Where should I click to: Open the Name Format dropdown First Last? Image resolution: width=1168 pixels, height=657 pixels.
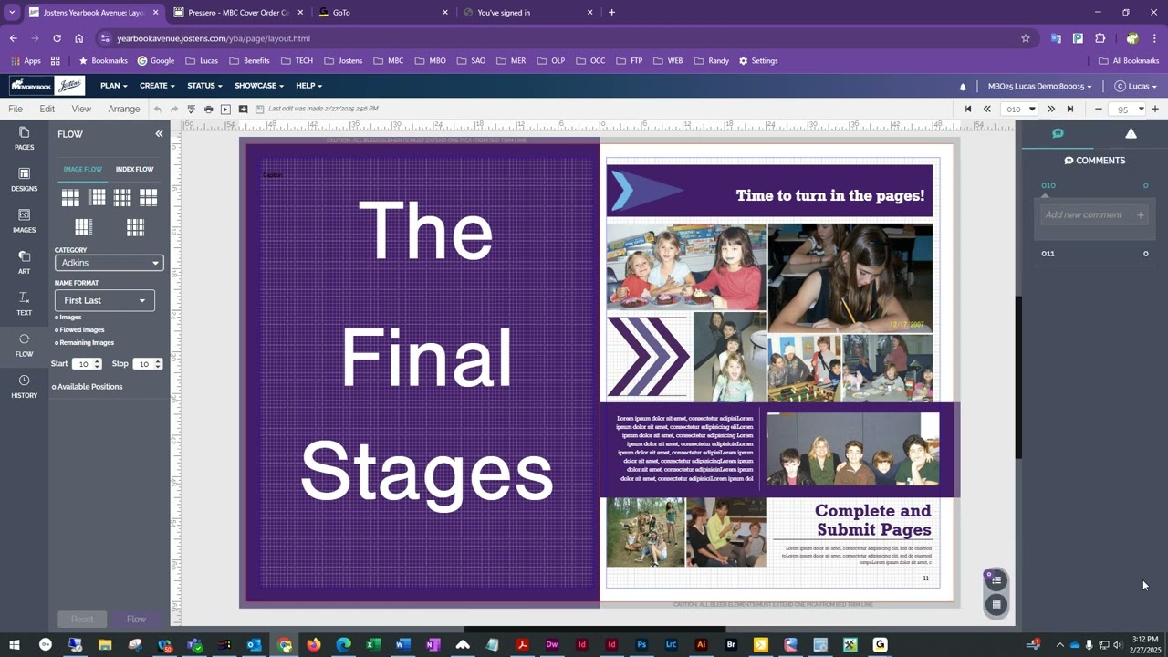104,300
